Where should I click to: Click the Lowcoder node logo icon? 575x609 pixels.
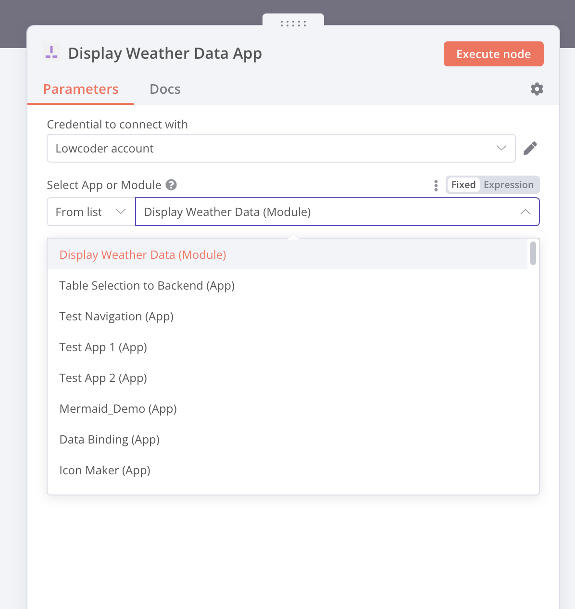coord(51,52)
